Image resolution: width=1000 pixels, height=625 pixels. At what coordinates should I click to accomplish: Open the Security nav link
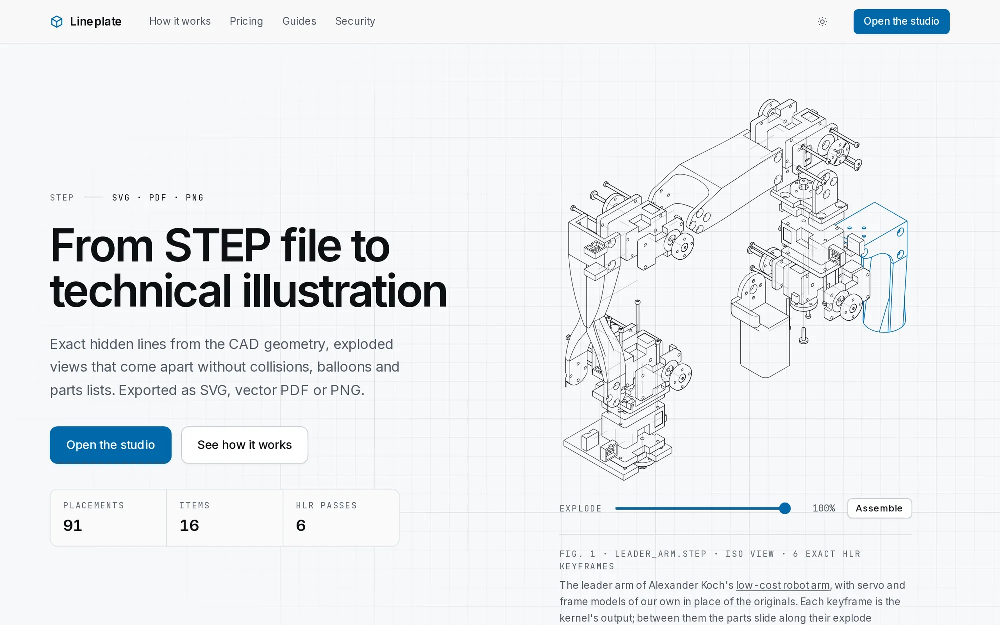click(355, 21)
